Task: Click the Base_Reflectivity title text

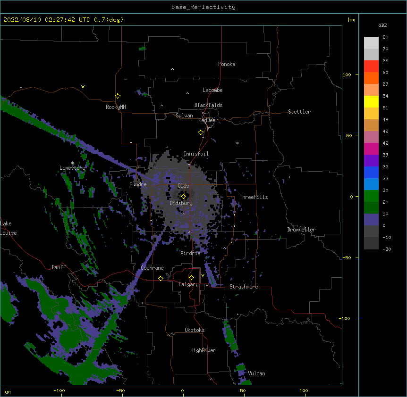Action: [x=203, y=7]
